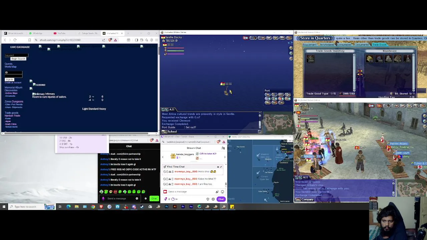Open the World Map link

10,67
